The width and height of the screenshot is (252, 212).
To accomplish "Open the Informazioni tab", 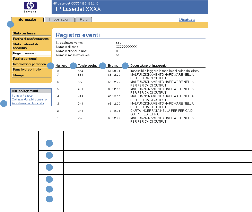I will (27, 20).
